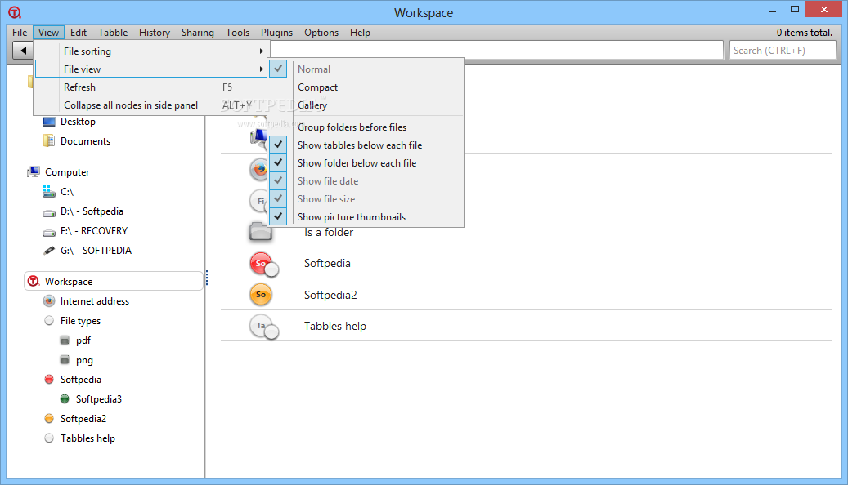Viewport: 848px width, 485px height.
Task: Open the Tools menu
Action: [x=237, y=33]
